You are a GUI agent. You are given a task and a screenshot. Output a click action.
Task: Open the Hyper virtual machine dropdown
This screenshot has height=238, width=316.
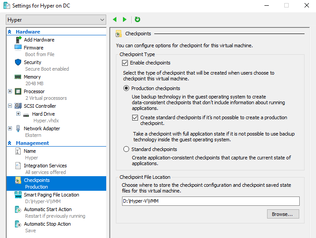point(56,20)
